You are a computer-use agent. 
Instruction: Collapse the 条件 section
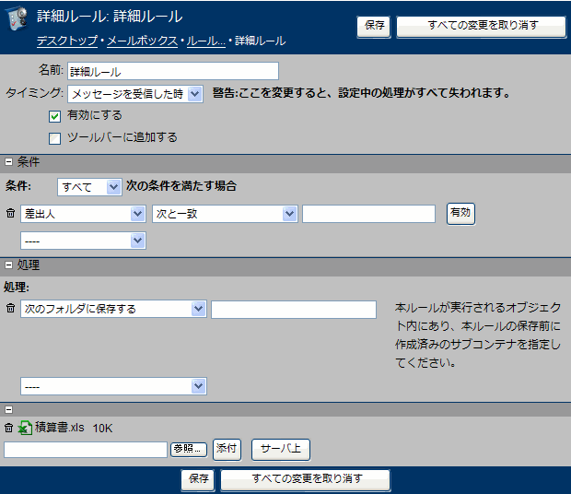[x=8, y=162]
